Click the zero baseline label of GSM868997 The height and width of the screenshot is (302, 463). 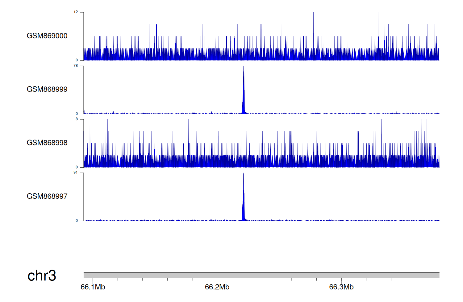pos(77,221)
